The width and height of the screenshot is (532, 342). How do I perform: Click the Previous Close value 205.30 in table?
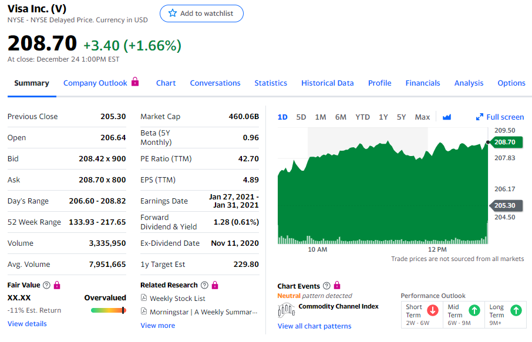(x=113, y=117)
